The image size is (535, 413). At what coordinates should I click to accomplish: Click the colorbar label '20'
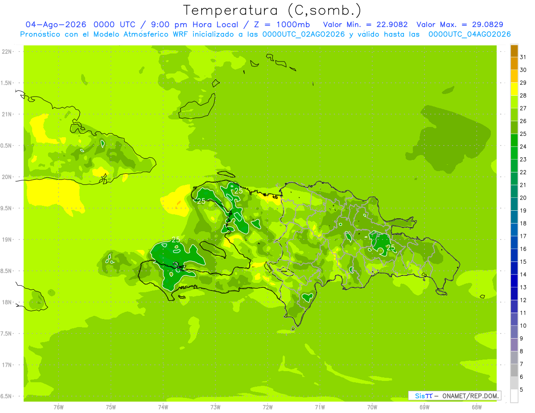[x=523, y=198]
